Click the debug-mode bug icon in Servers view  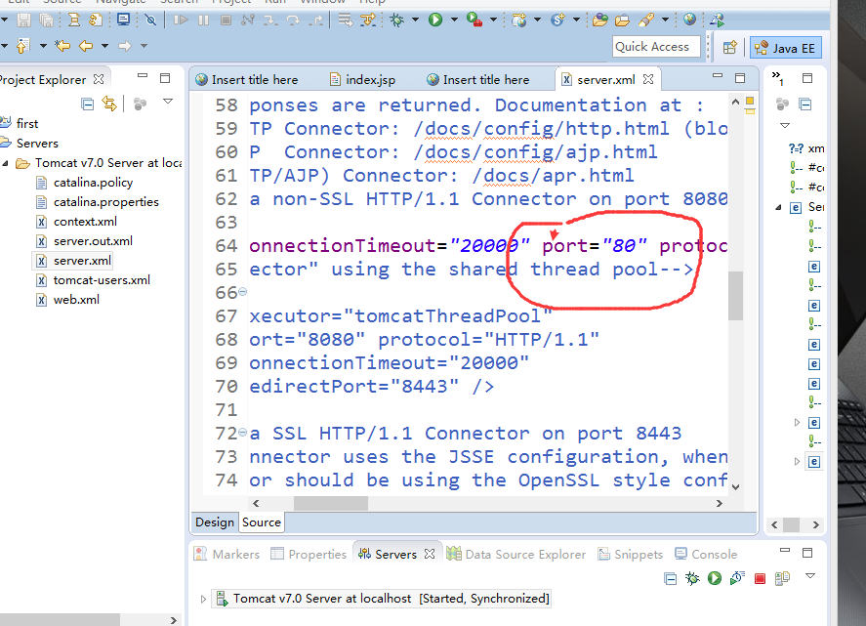point(692,578)
